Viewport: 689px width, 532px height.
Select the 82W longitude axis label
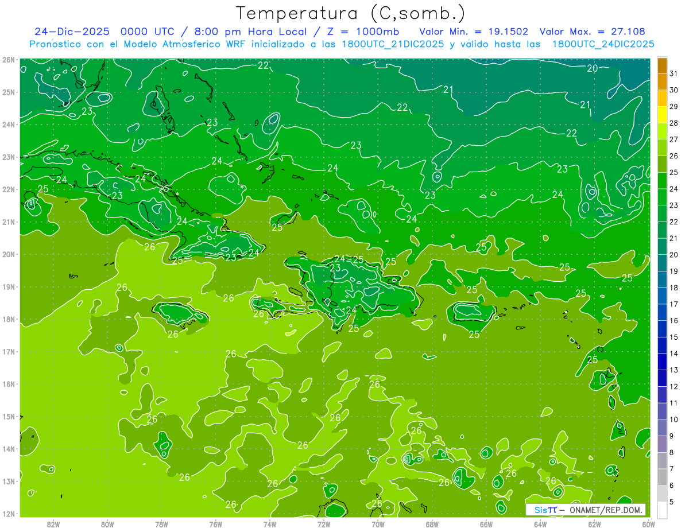click(53, 524)
